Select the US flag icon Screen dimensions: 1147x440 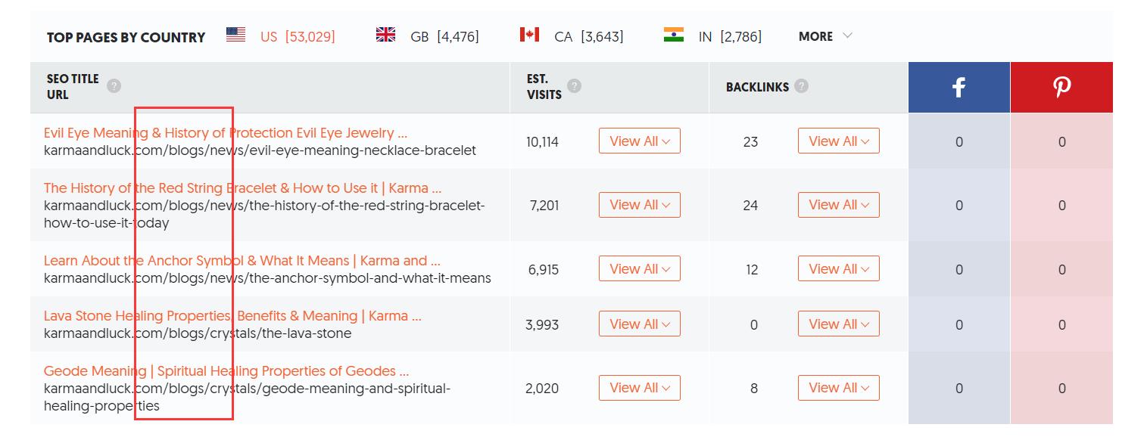click(235, 35)
